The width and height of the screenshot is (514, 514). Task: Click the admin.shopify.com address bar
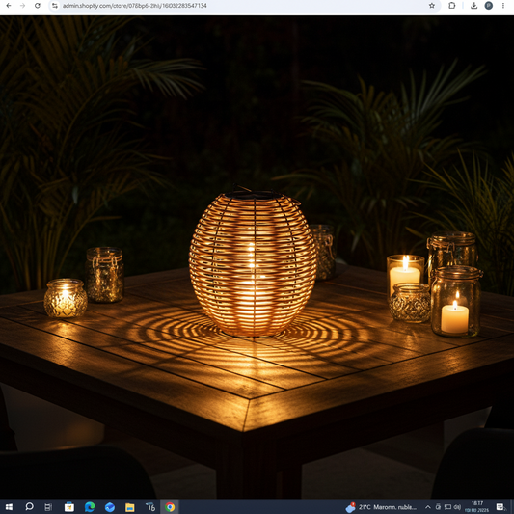(243, 6)
